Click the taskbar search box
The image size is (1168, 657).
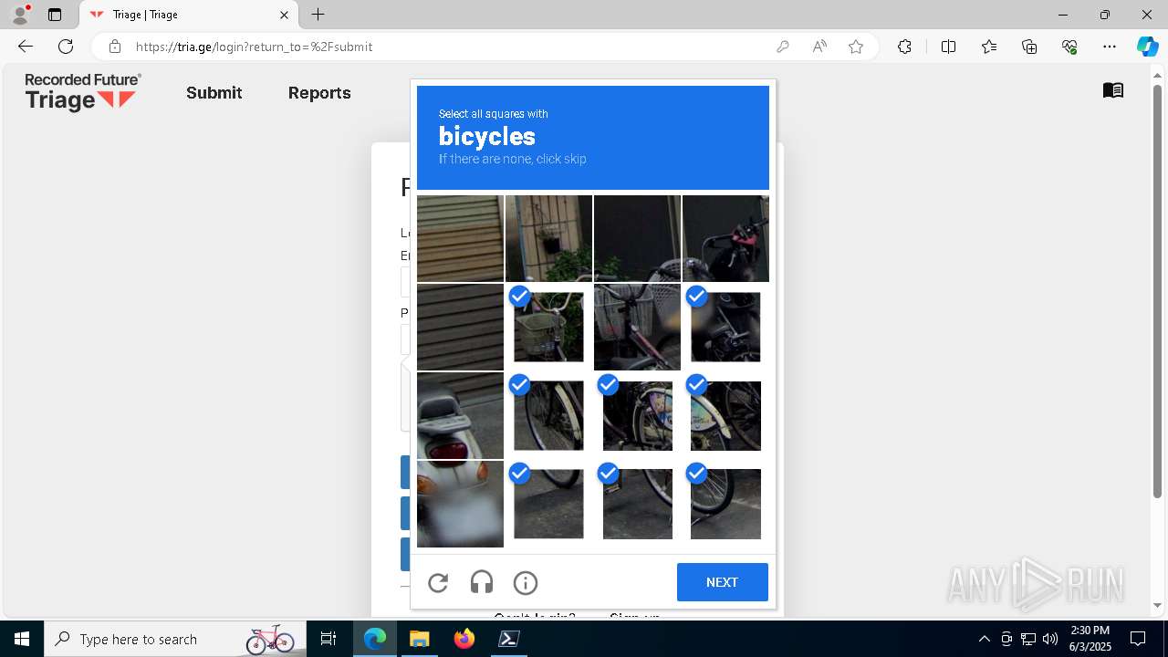tap(175, 639)
